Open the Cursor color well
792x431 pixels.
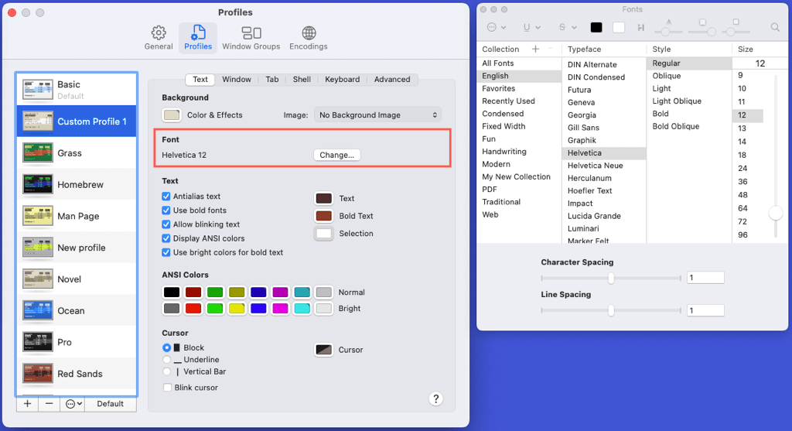[x=324, y=350]
